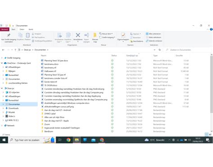Sort by the Naam column header
Viewport: 213px width, 167px height.
[x=44, y=56]
